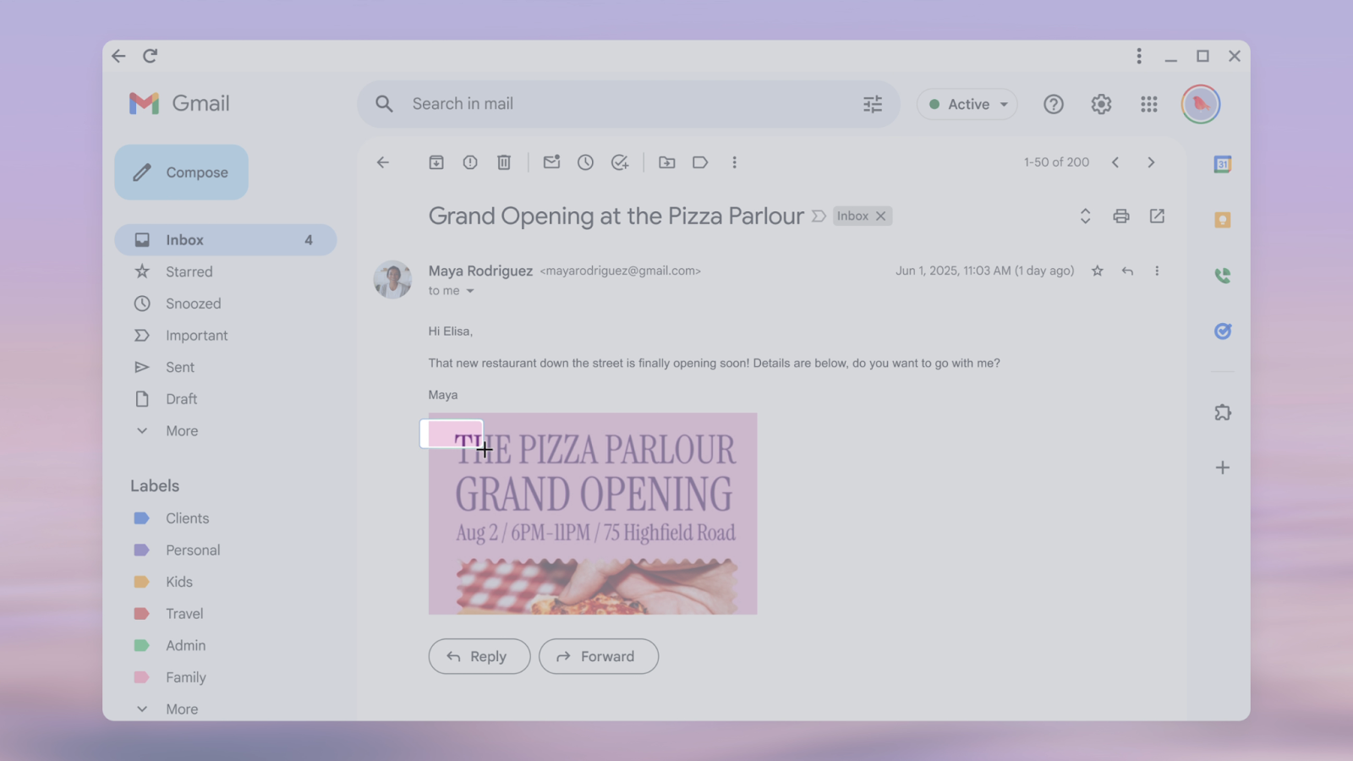Mark the email as unread
Viewport: 1353px width, 761px height.
(551, 162)
